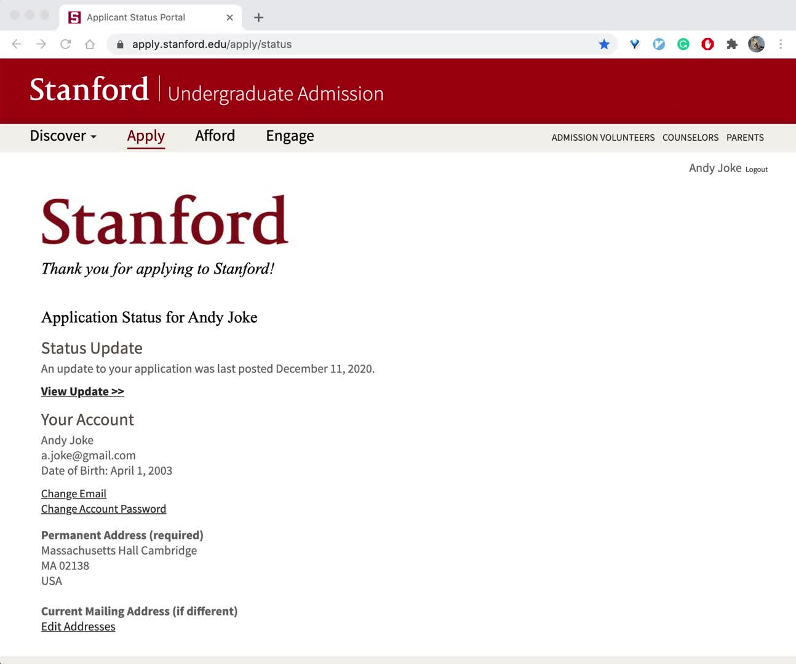796x664 pixels.
Task: Open the Engage navigation item
Action: point(290,136)
